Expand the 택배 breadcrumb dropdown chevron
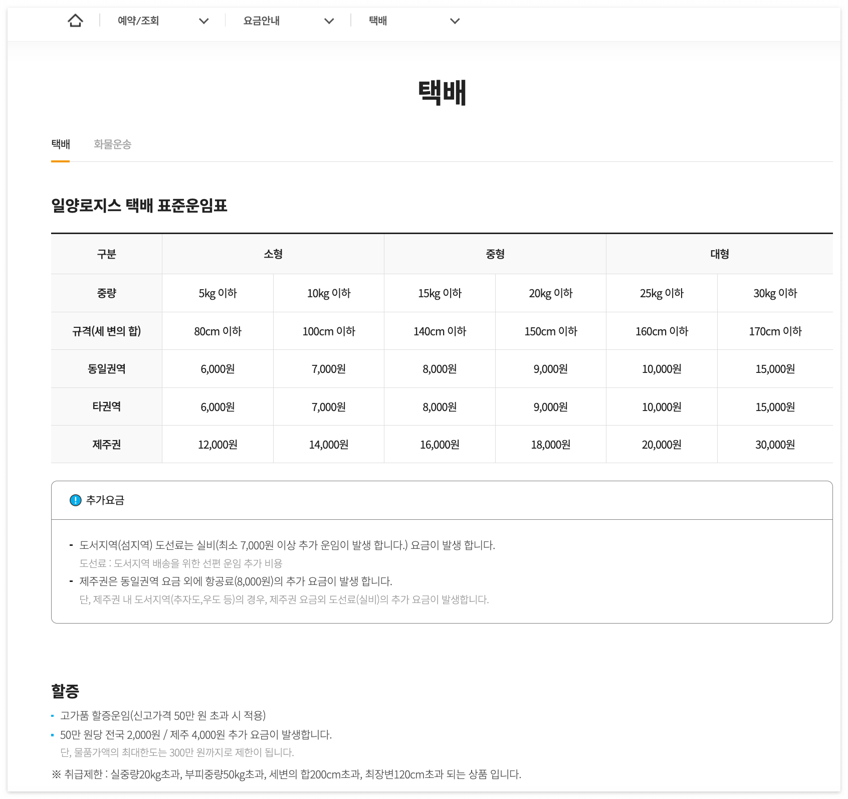This screenshot has height=799, width=848. tap(455, 21)
